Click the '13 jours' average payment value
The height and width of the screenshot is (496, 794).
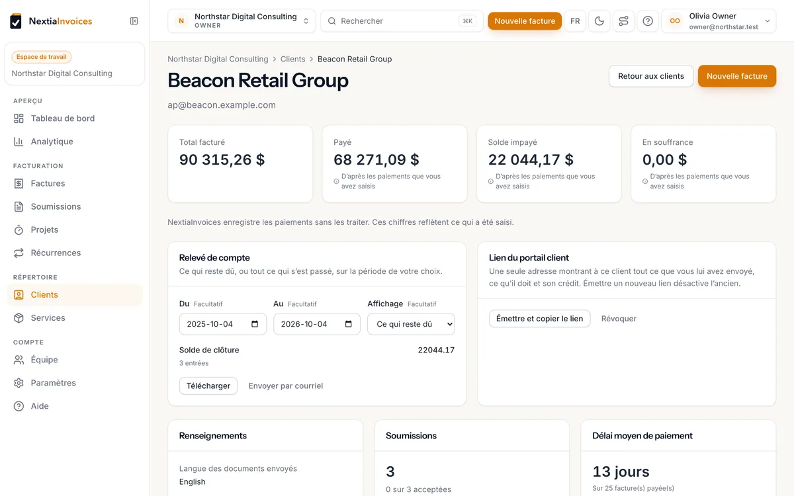621,472
